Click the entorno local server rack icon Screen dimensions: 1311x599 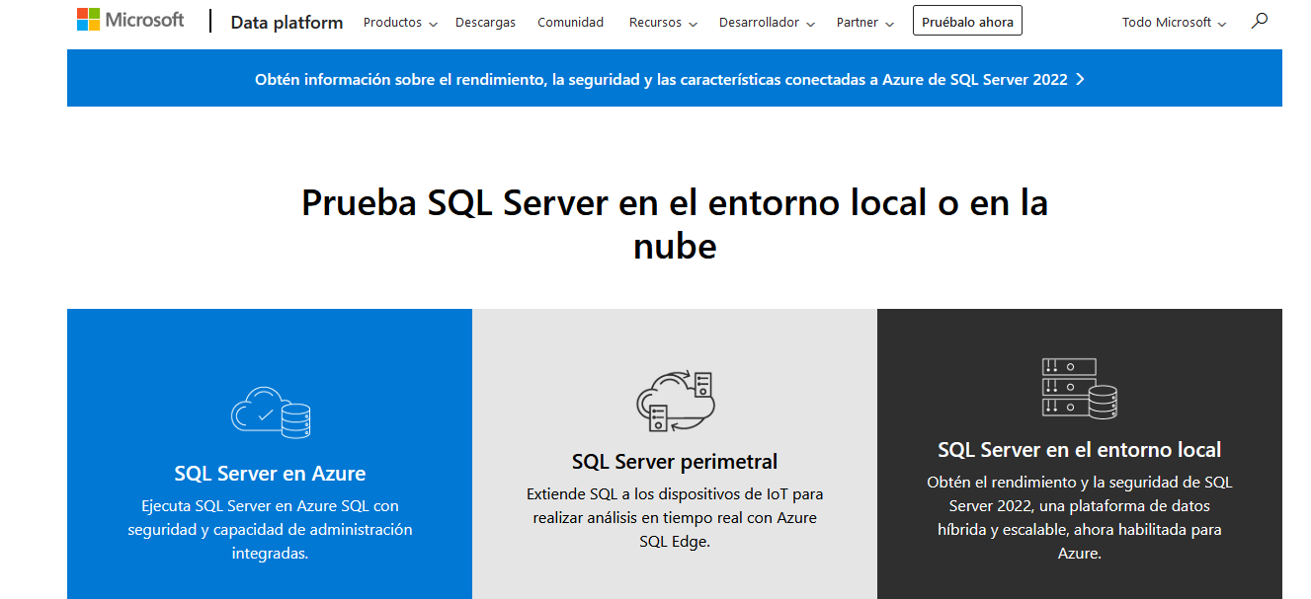point(1079,389)
